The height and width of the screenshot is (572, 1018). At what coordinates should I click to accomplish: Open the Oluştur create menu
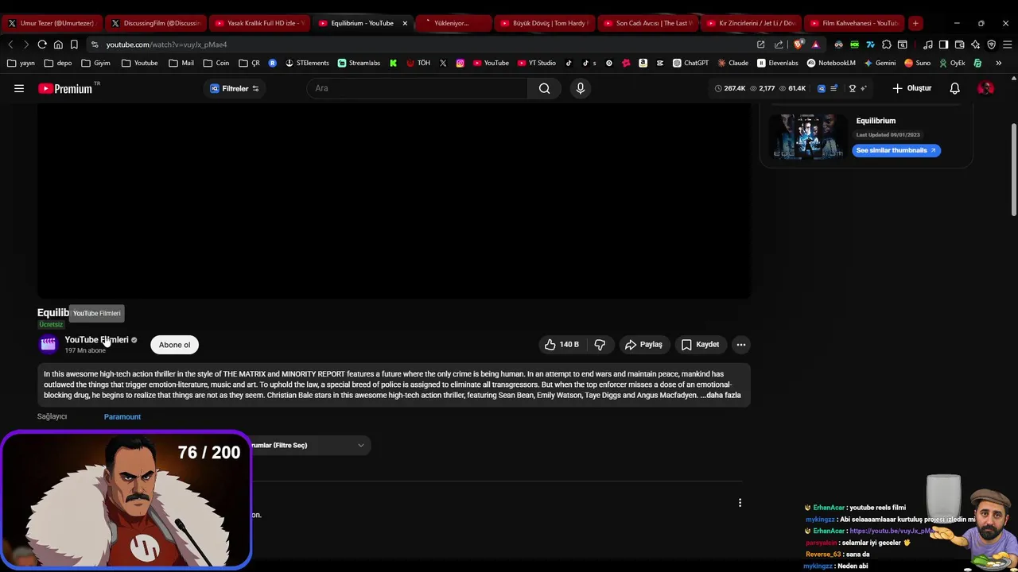911,88
